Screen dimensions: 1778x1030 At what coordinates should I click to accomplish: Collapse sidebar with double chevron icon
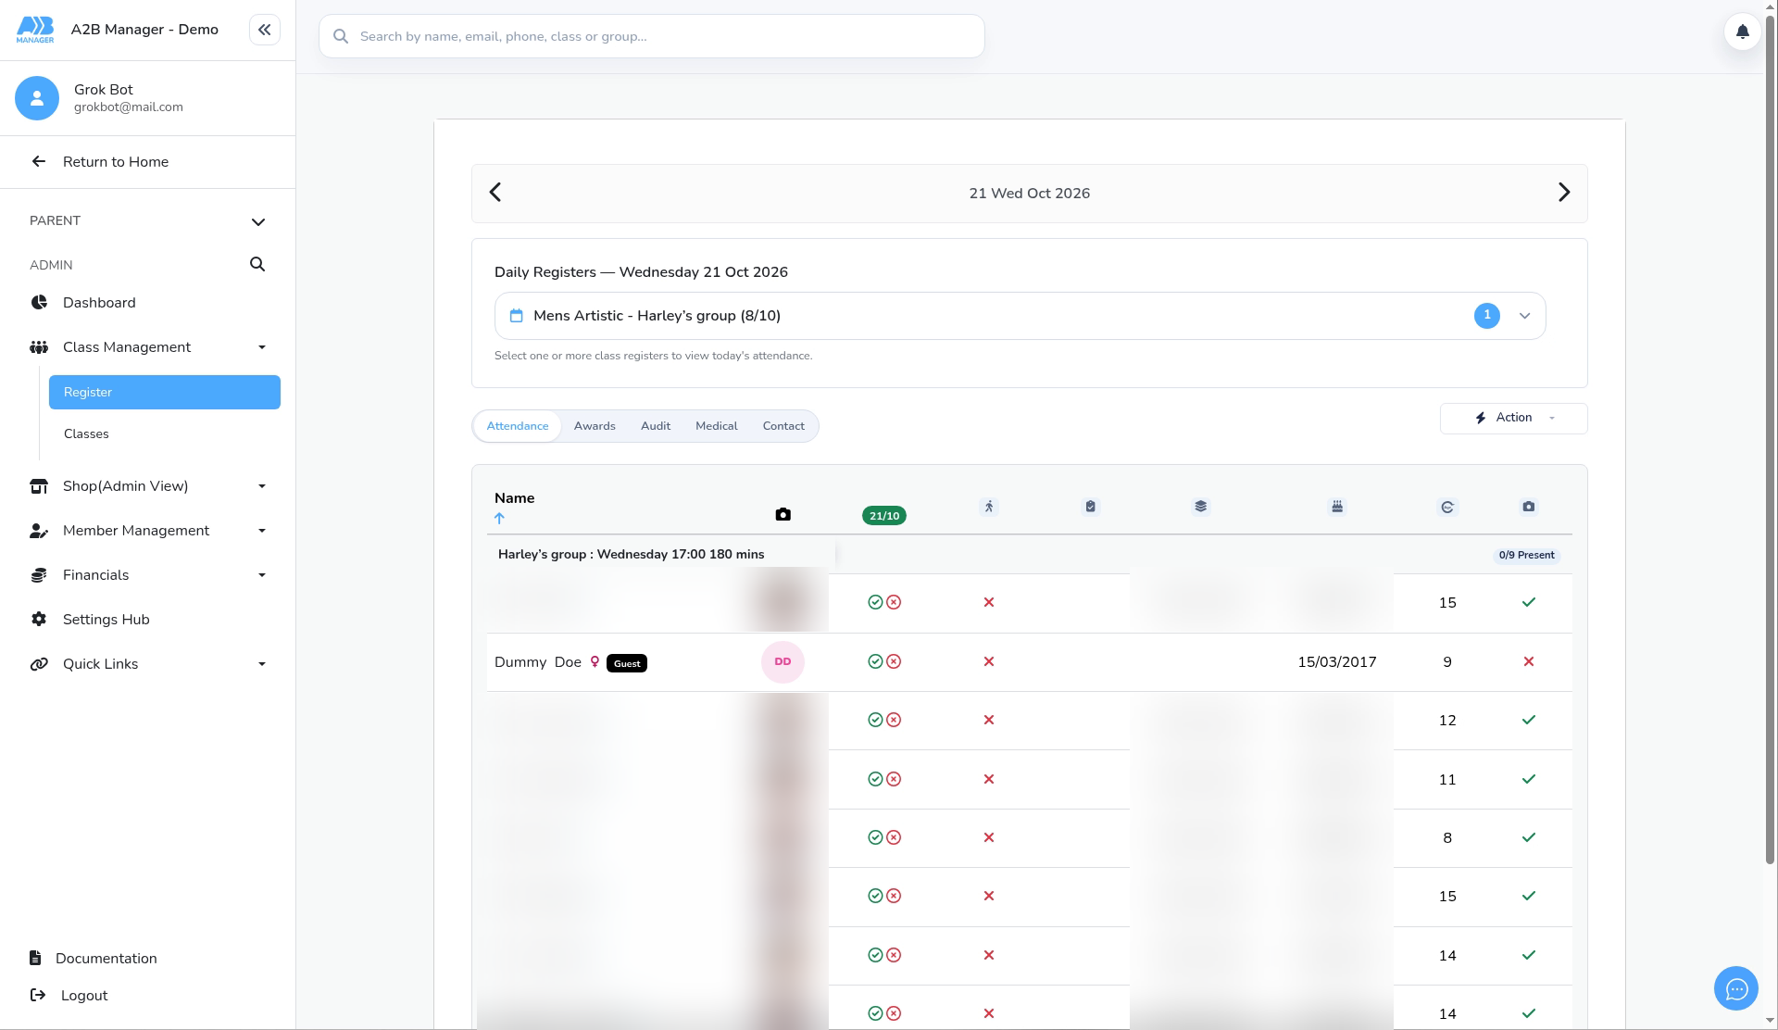(265, 30)
